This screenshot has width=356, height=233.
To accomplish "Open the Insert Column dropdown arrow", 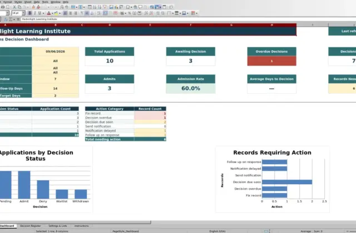I will 84,7.
